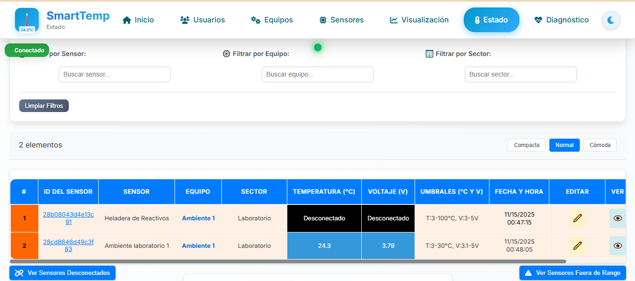The height and width of the screenshot is (281, 635).
Task: Open edit pencil for Heladera de Reactivos row
Action: tap(577, 218)
